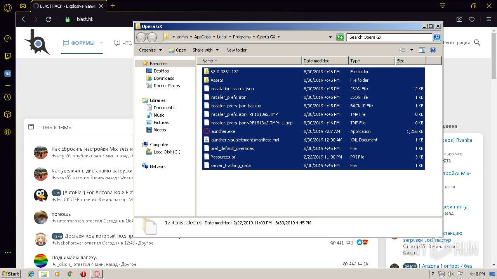Click the AppData breadcrumb segment

click(x=202, y=37)
